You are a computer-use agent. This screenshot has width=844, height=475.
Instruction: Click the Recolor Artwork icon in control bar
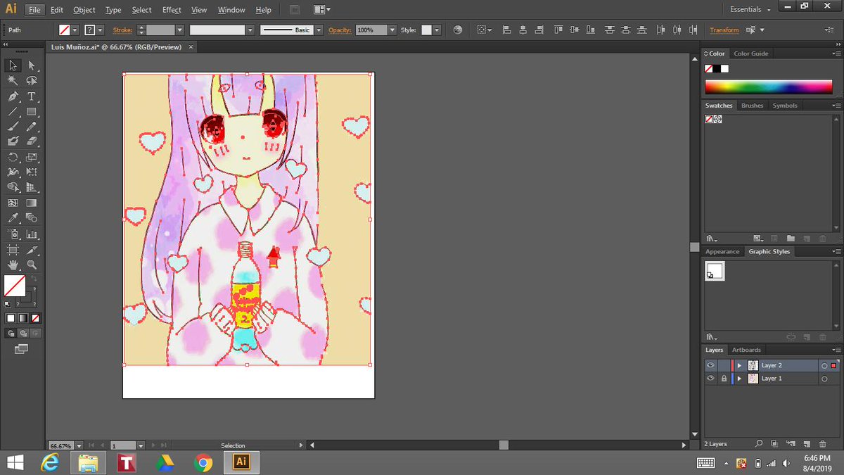[458, 30]
